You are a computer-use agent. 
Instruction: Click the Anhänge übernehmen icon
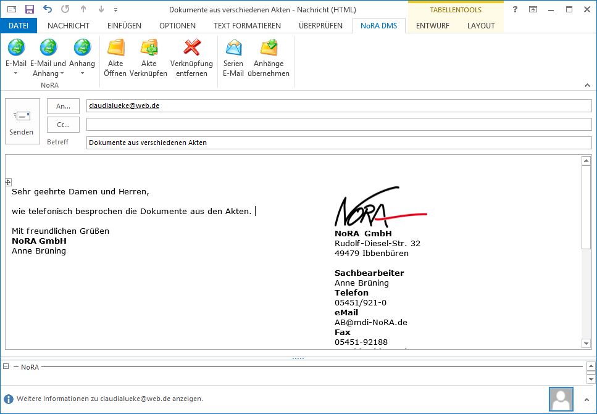tap(269, 48)
